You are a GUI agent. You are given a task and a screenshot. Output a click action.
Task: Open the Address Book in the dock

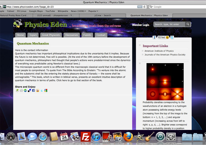(x=54, y=137)
